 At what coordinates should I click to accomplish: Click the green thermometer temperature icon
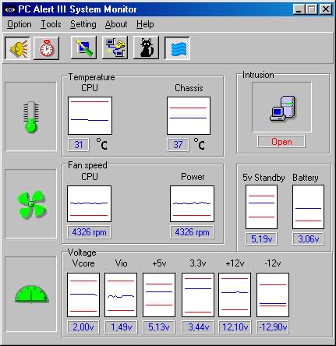pos(31,117)
